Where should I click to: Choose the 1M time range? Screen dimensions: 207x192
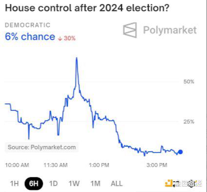coord(95,184)
